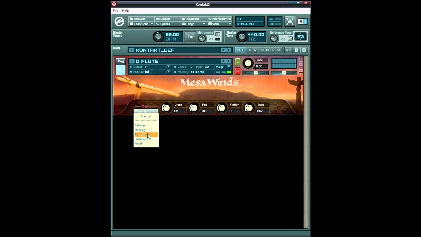
Task: Click the Max voices value 32
Action: click(207, 67)
